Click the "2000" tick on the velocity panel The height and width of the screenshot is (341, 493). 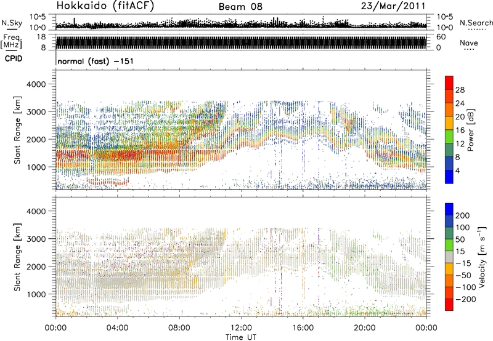click(x=36, y=267)
